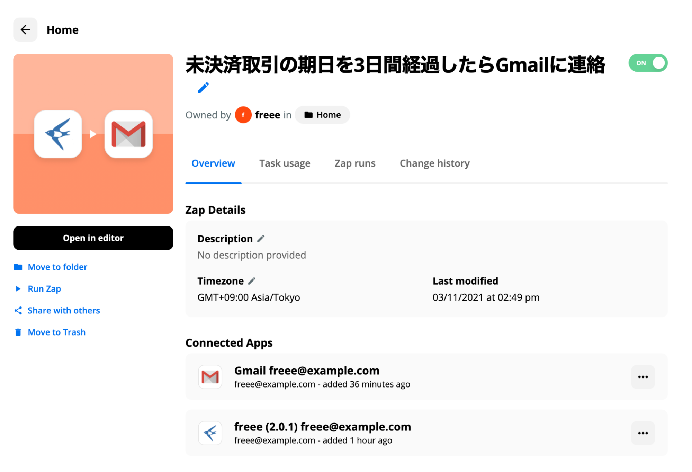This screenshot has height=472, width=692.
Task: Click Move to Trash link
Action: coord(57,332)
